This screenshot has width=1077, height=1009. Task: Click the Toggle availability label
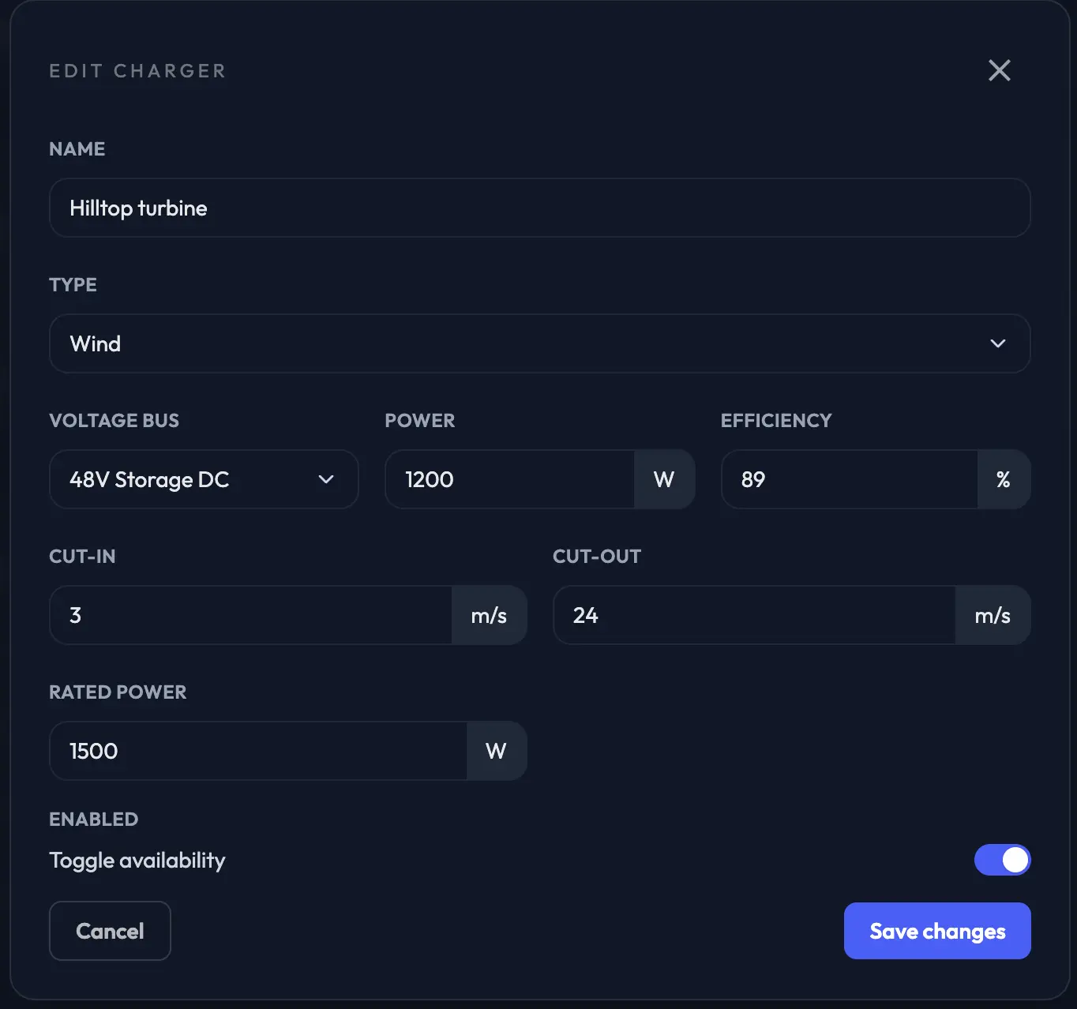click(x=137, y=860)
